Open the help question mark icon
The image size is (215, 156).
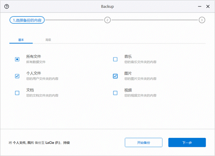coord(6,6)
